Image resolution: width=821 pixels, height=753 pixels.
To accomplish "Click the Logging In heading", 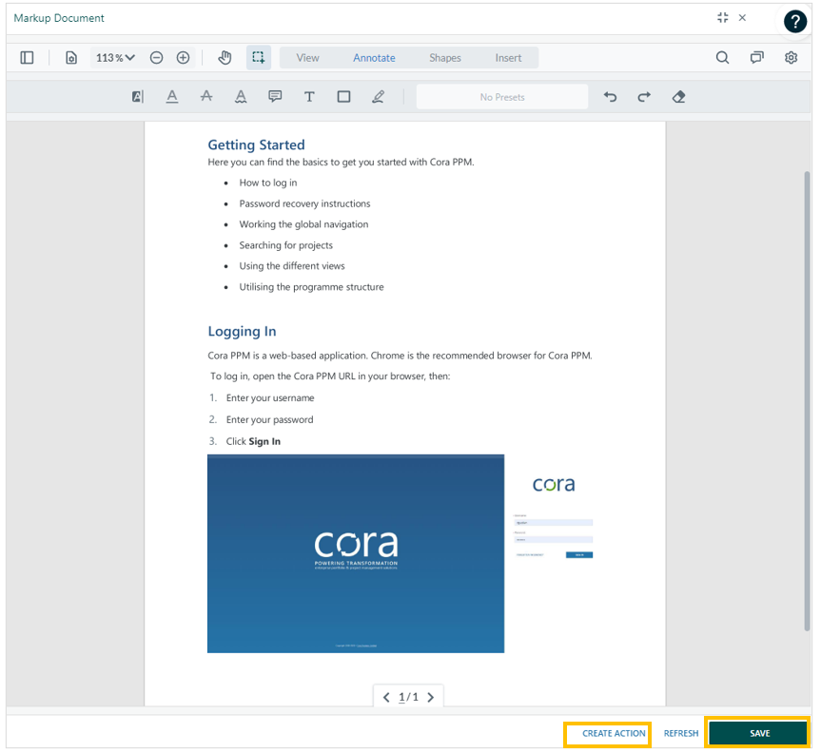I will point(242,331).
